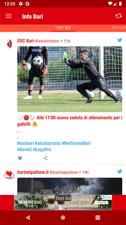Viewport: 126px width, 225px height.
Task: Open the goalkeeper training photo
Action: tap(70, 79)
